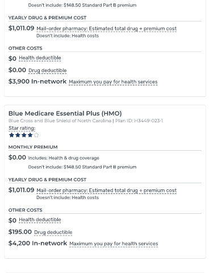Click the third filled rating star
This screenshot has width=210, height=273.
(24, 135)
